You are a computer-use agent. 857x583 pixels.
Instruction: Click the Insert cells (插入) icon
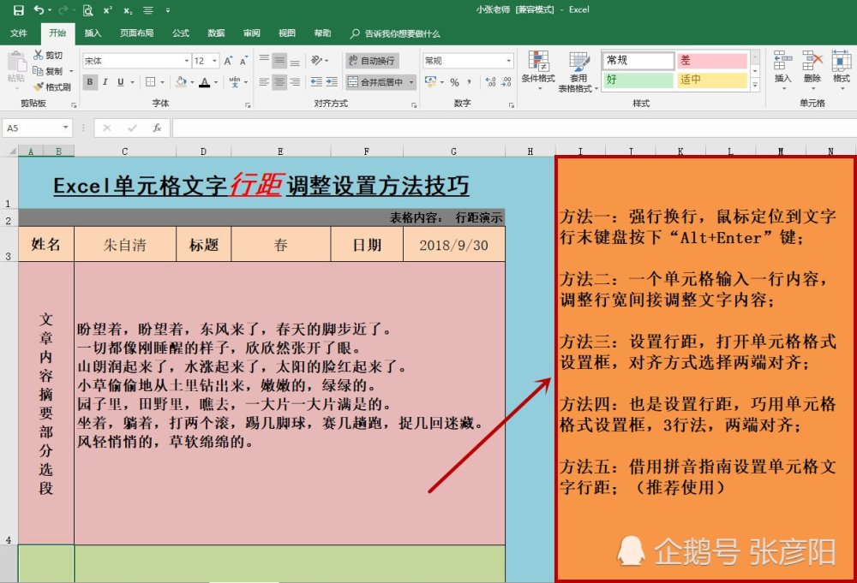click(x=782, y=61)
